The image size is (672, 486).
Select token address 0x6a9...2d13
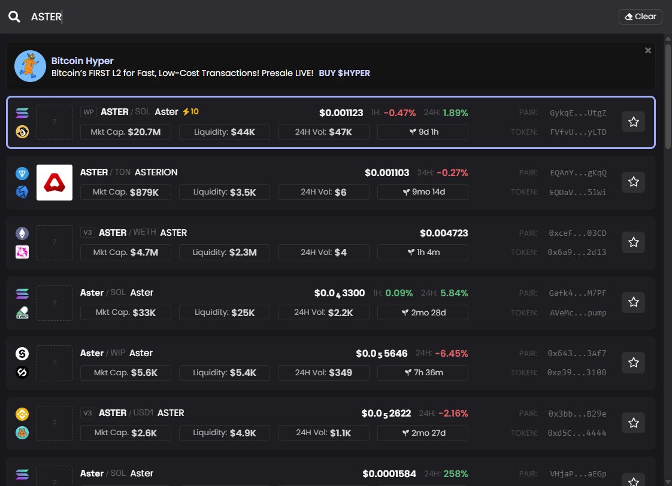click(x=577, y=252)
